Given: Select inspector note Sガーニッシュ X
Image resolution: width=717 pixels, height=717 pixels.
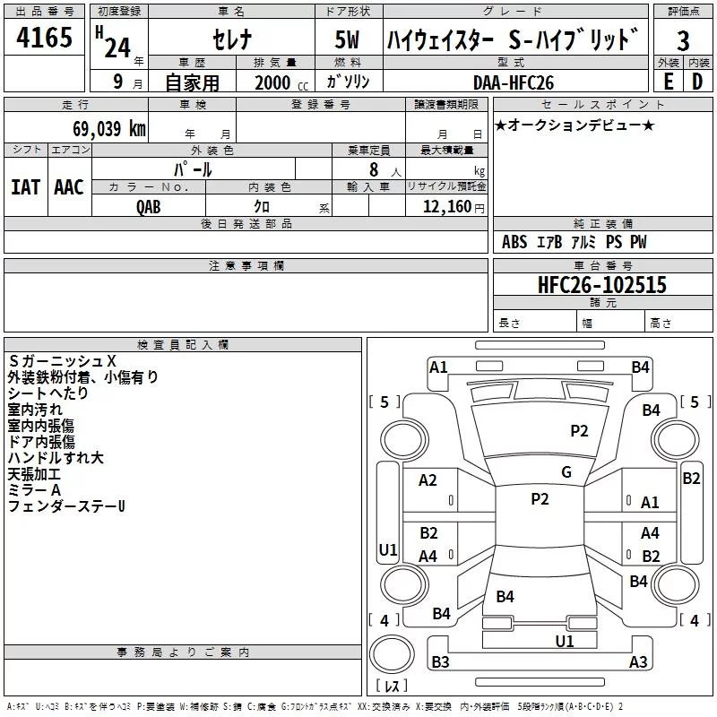Looking at the screenshot, I should click(x=63, y=361).
